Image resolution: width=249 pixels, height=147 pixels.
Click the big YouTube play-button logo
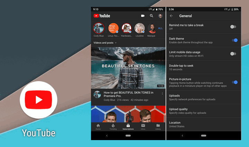click(38, 100)
